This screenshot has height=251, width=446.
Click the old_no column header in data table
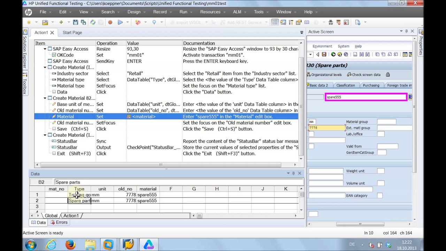[125, 189]
